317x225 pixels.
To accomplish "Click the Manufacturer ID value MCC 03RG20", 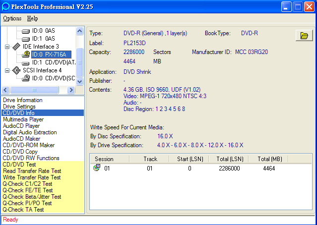I will (x=252, y=52).
